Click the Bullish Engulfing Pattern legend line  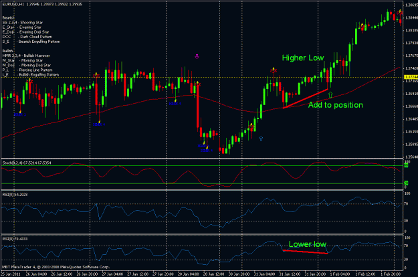31,75
